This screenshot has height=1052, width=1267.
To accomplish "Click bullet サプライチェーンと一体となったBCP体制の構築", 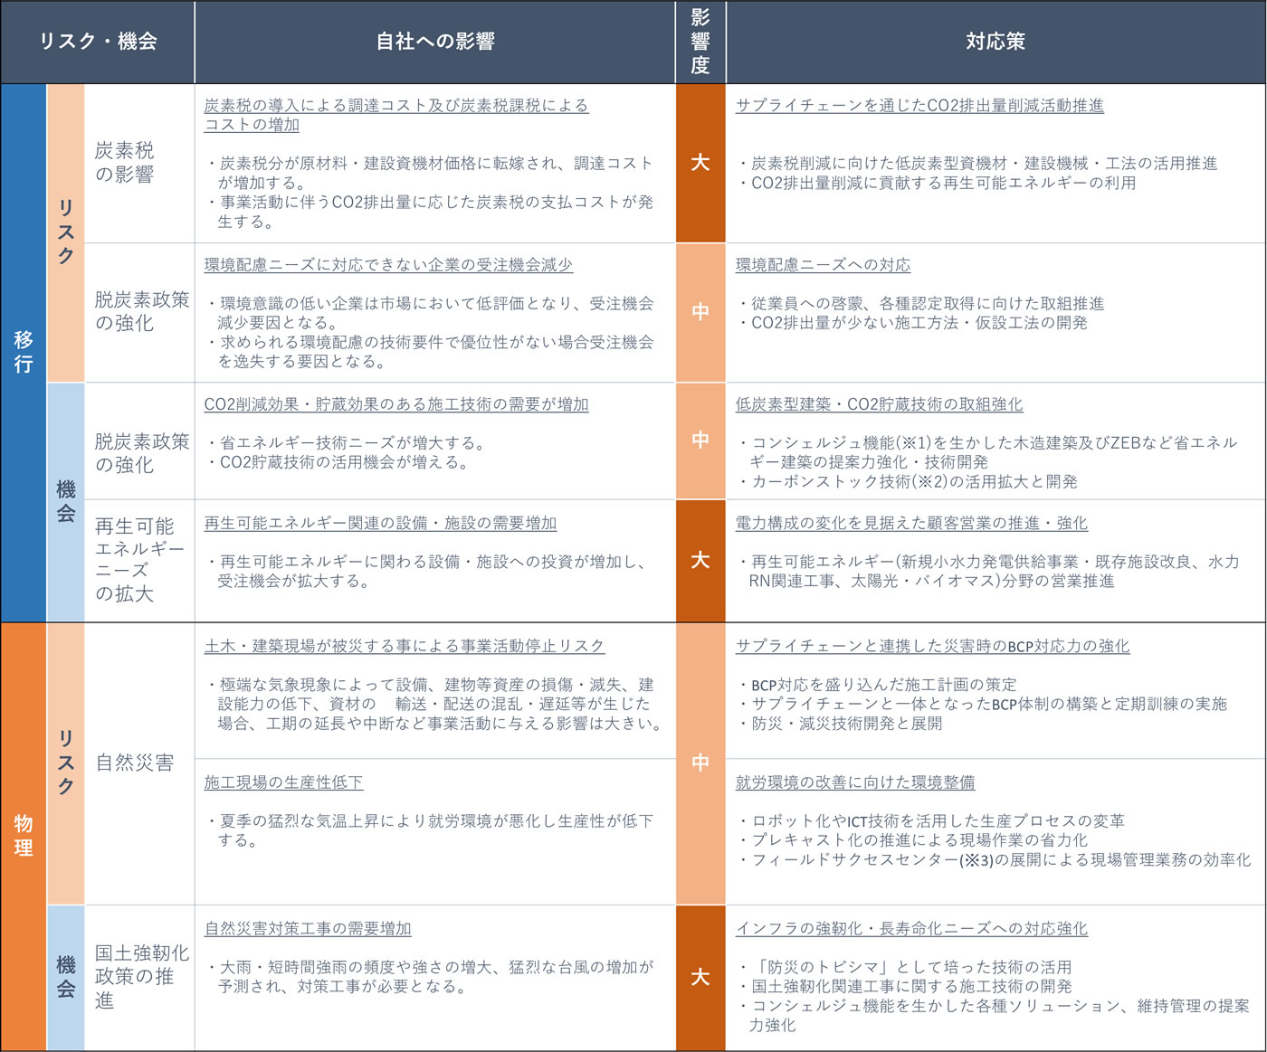I will coord(982,705).
